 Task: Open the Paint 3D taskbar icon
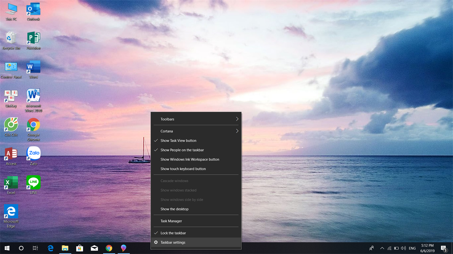pyautogui.click(x=123, y=248)
